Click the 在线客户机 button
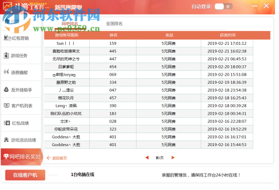 click(x=25, y=175)
